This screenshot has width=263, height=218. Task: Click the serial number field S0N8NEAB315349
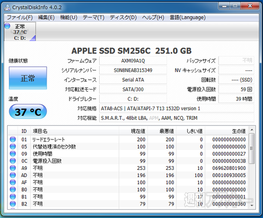133,70
